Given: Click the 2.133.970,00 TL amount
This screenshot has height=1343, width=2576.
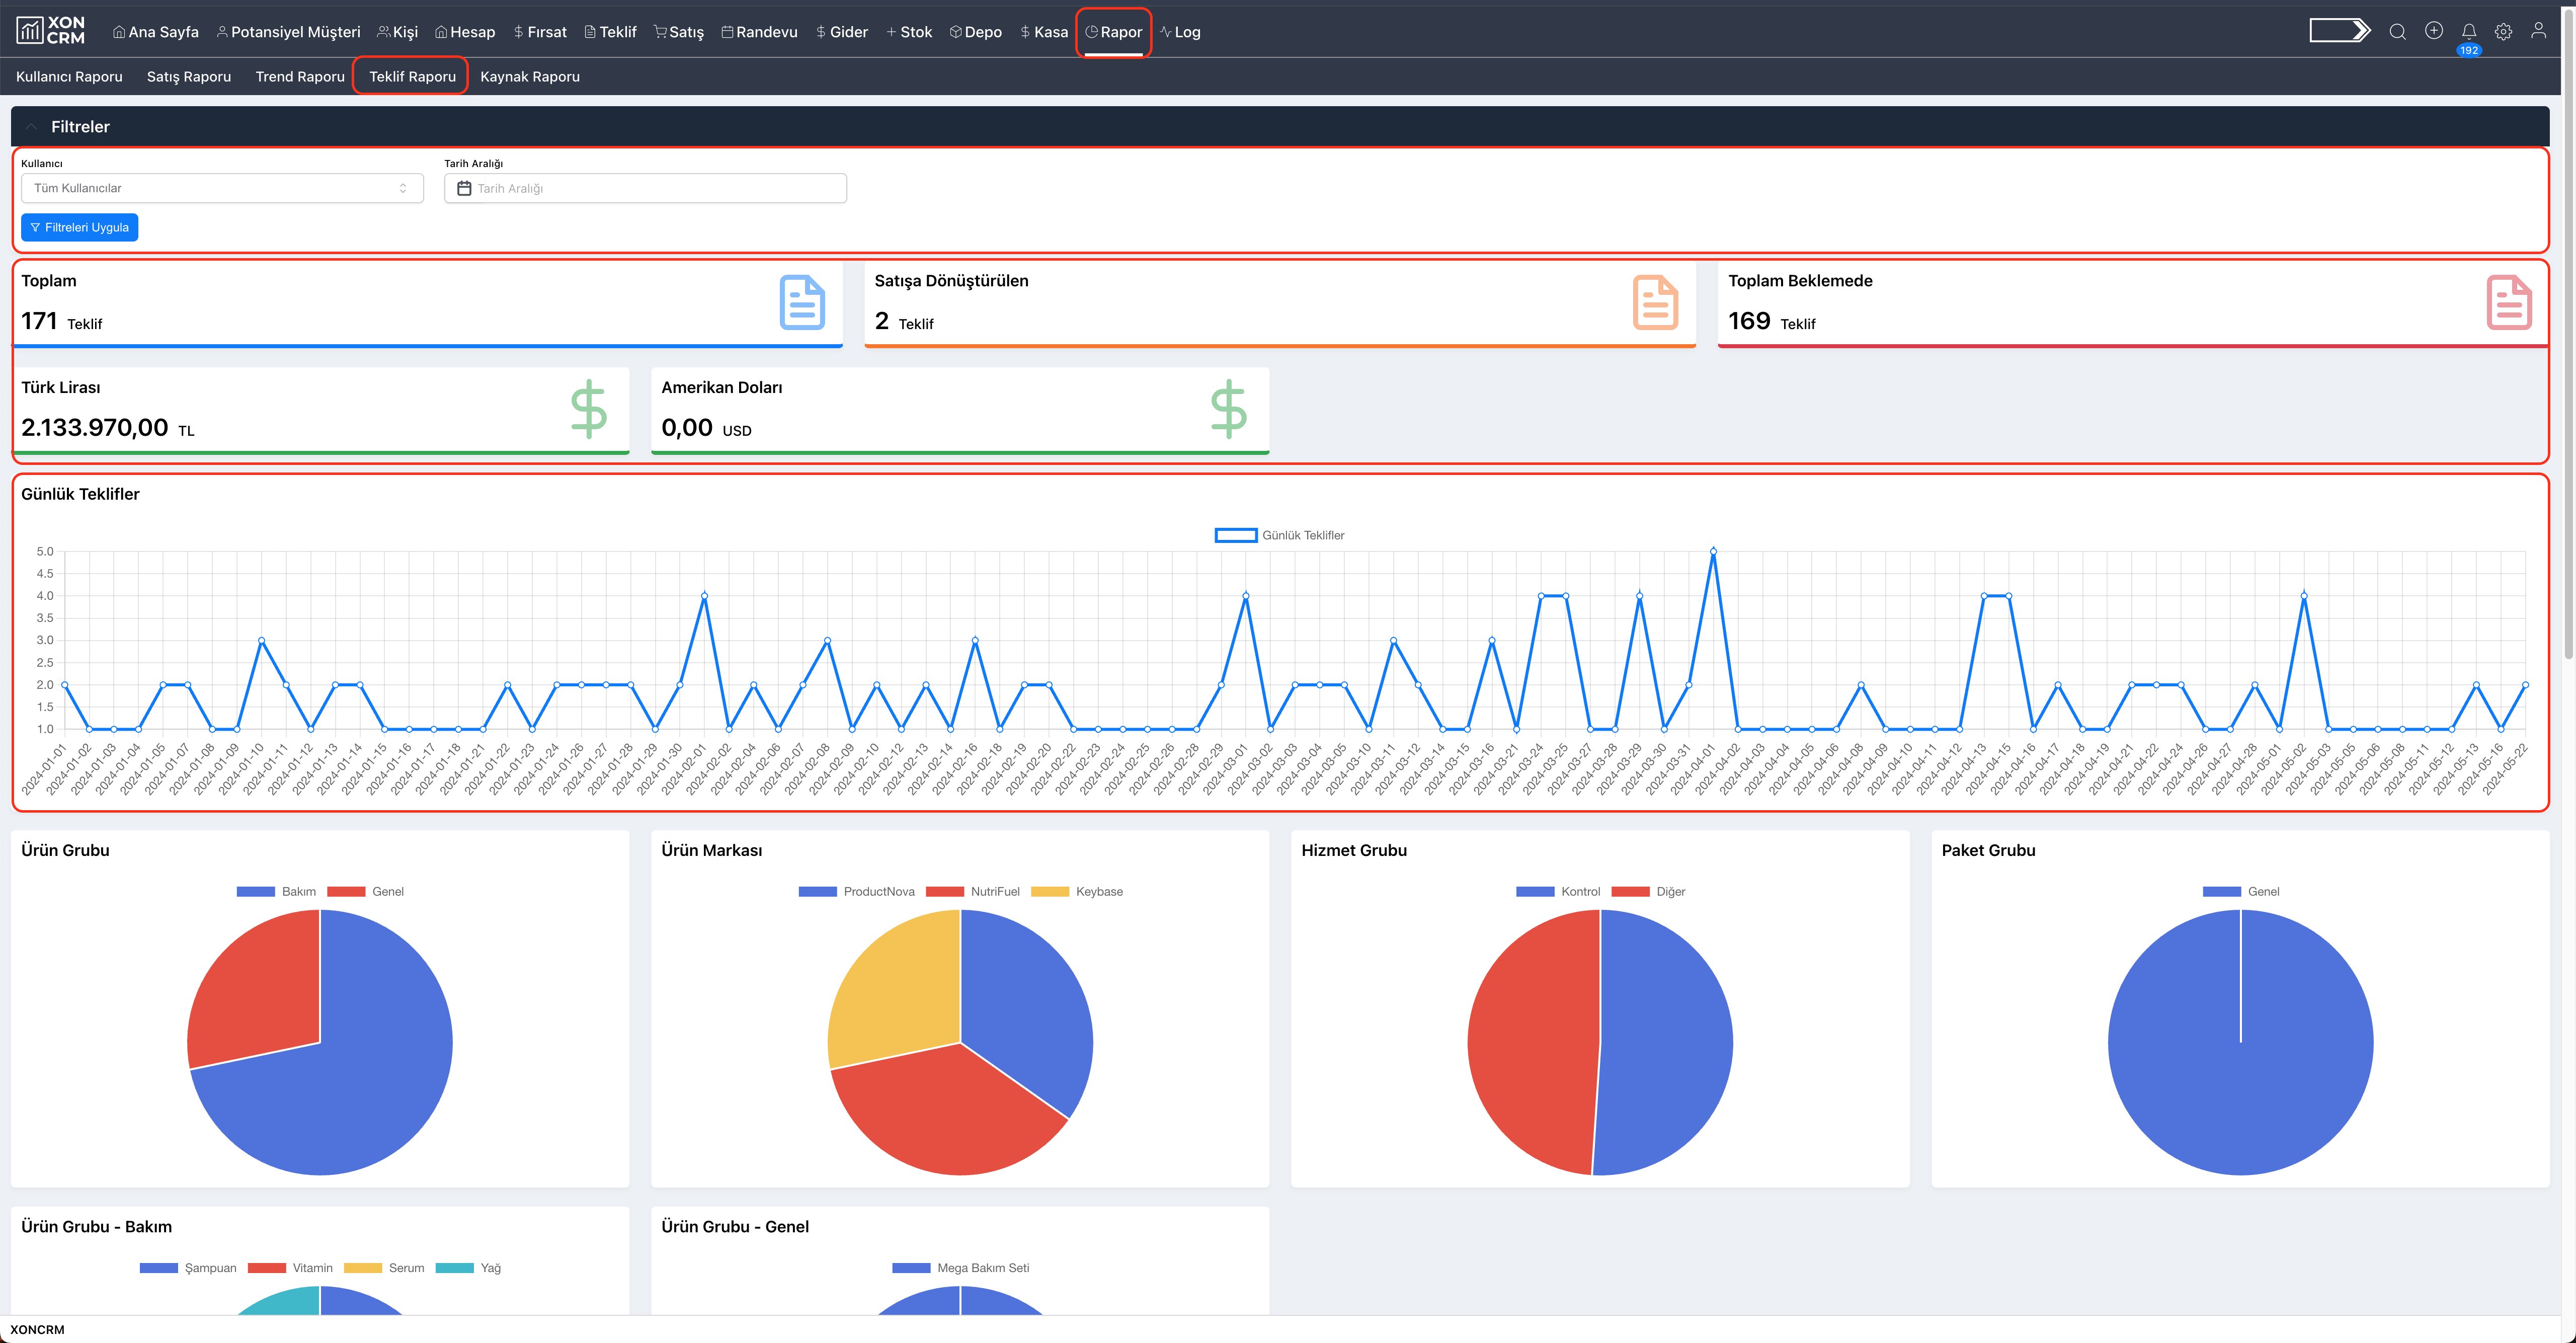Looking at the screenshot, I should 108,428.
